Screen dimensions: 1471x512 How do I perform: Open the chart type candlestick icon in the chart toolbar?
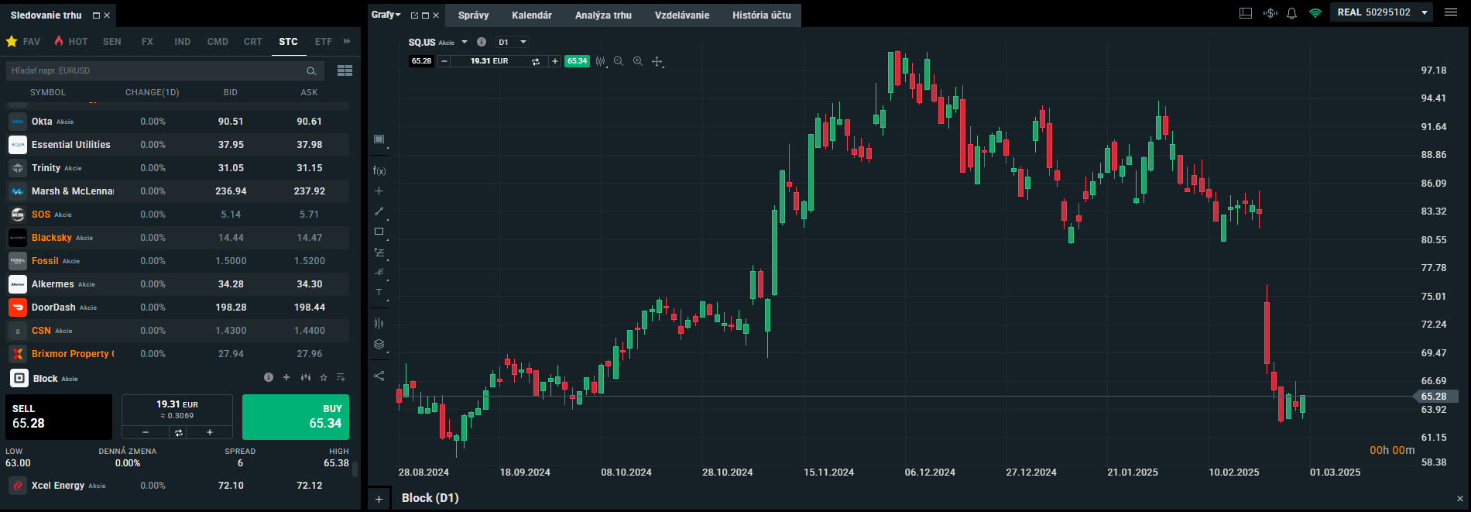[x=600, y=61]
